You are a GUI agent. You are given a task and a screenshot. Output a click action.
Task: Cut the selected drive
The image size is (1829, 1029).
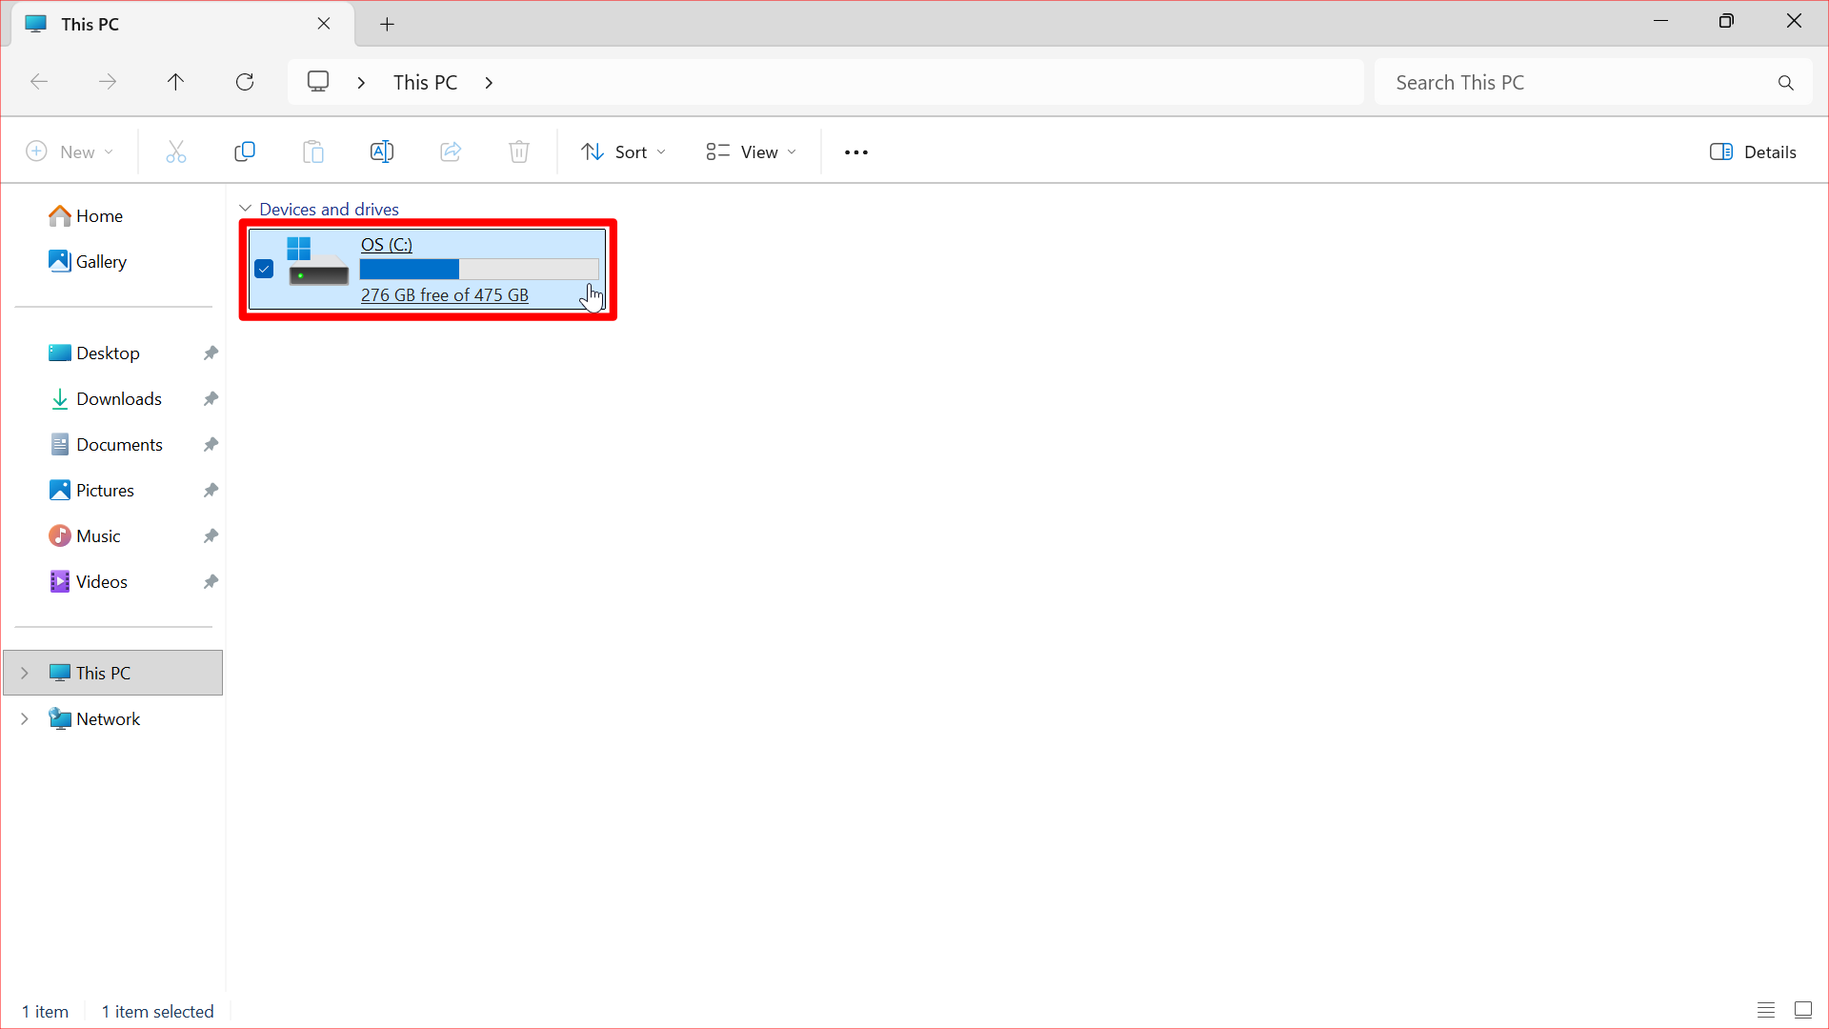(175, 151)
